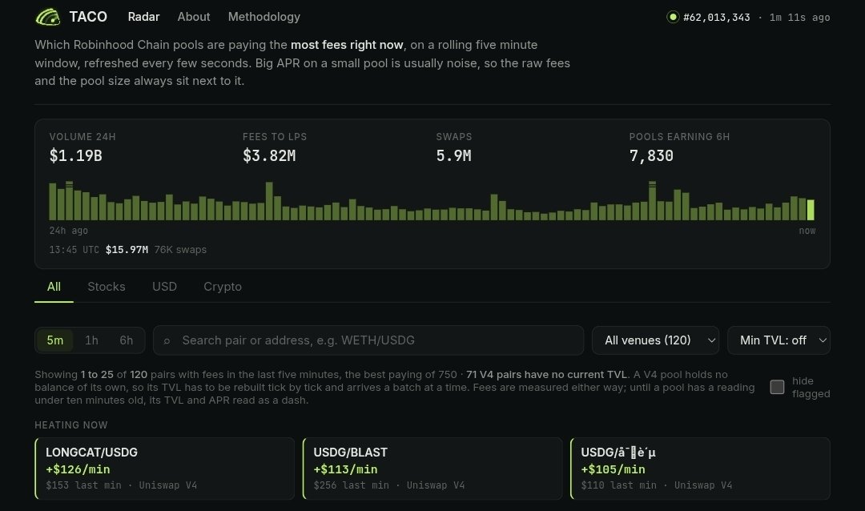The image size is (865, 511).
Task: Open the Radar nav item
Action: coord(143,17)
